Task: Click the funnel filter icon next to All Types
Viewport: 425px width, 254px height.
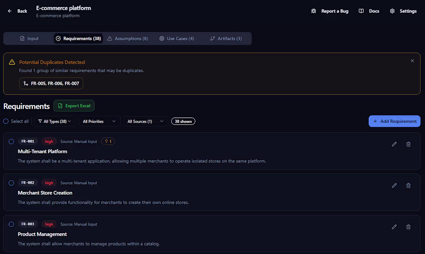Action: (40, 121)
